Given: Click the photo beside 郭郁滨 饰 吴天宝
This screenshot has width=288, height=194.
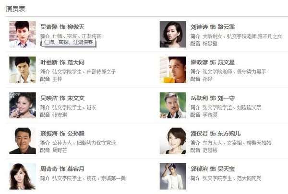Looking at the screenshot, I should click(x=173, y=176).
